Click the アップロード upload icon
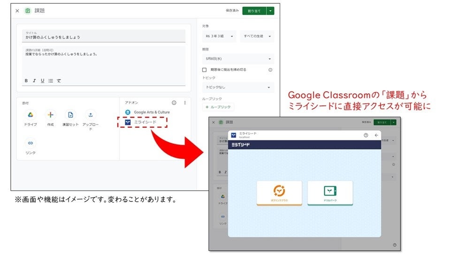 pos(91,115)
